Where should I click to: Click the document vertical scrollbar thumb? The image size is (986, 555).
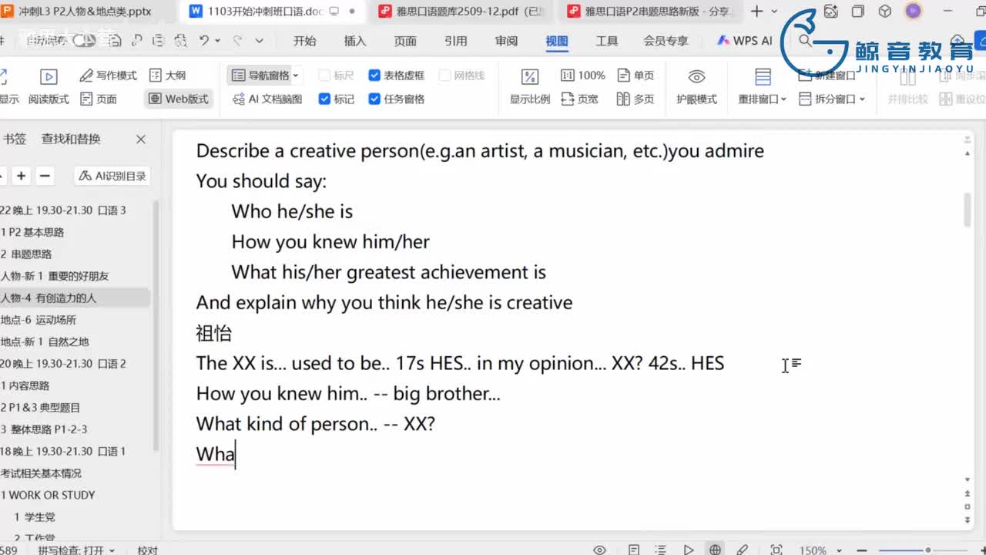coord(968,209)
